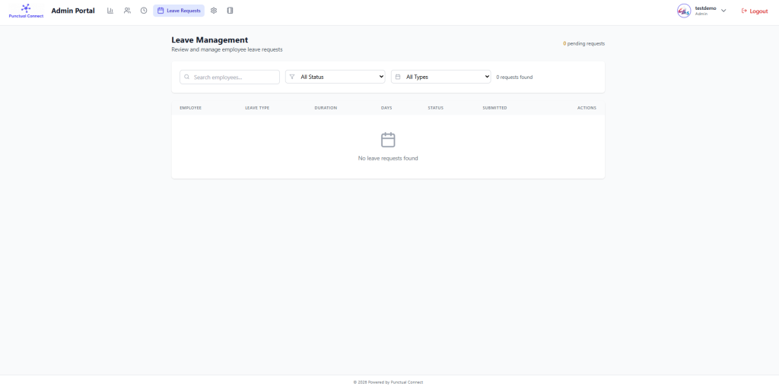This screenshot has width=779, height=386.
Task: Open the attendance clock icon
Action: coord(144,11)
